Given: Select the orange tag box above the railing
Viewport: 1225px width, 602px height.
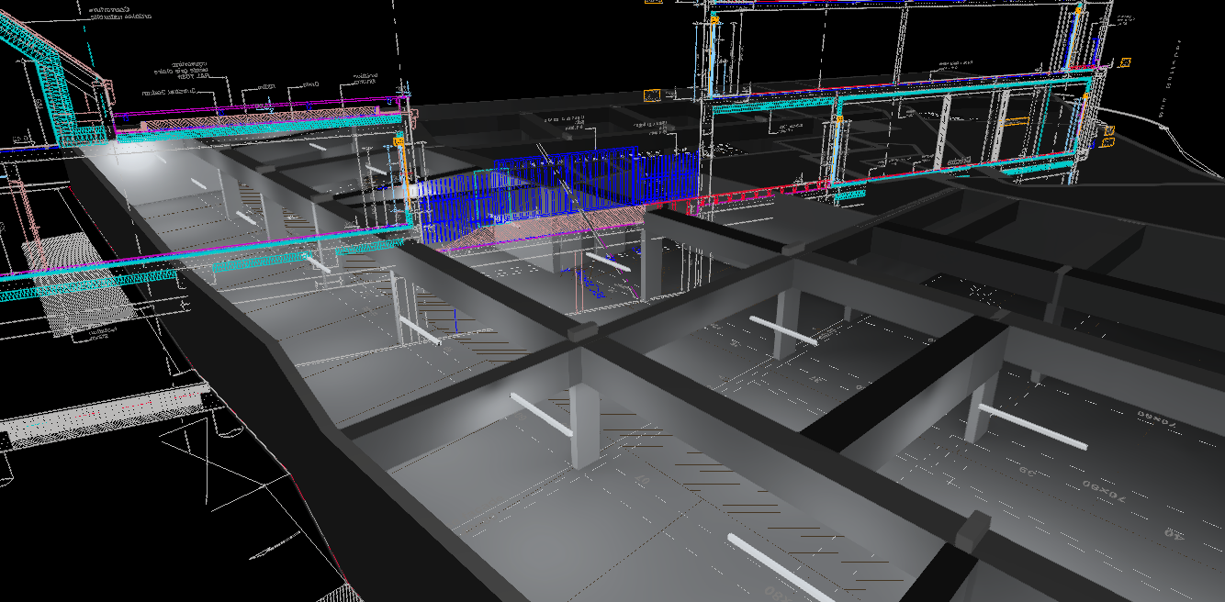Looking at the screenshot, I should (x=651, y=95).
